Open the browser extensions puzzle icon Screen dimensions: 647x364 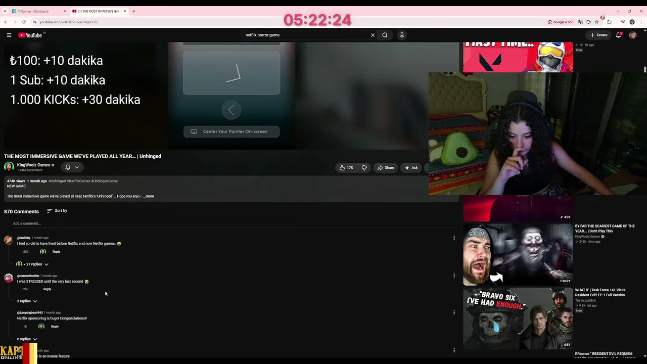pyautogui.click(x=610, y=22)
